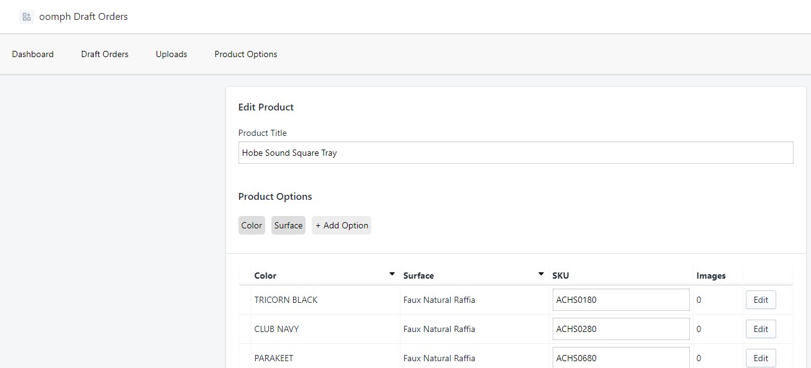Click the oomph Draft Orders app icon
The width and height of the screenshot is (811, 368).
(26, 17)
